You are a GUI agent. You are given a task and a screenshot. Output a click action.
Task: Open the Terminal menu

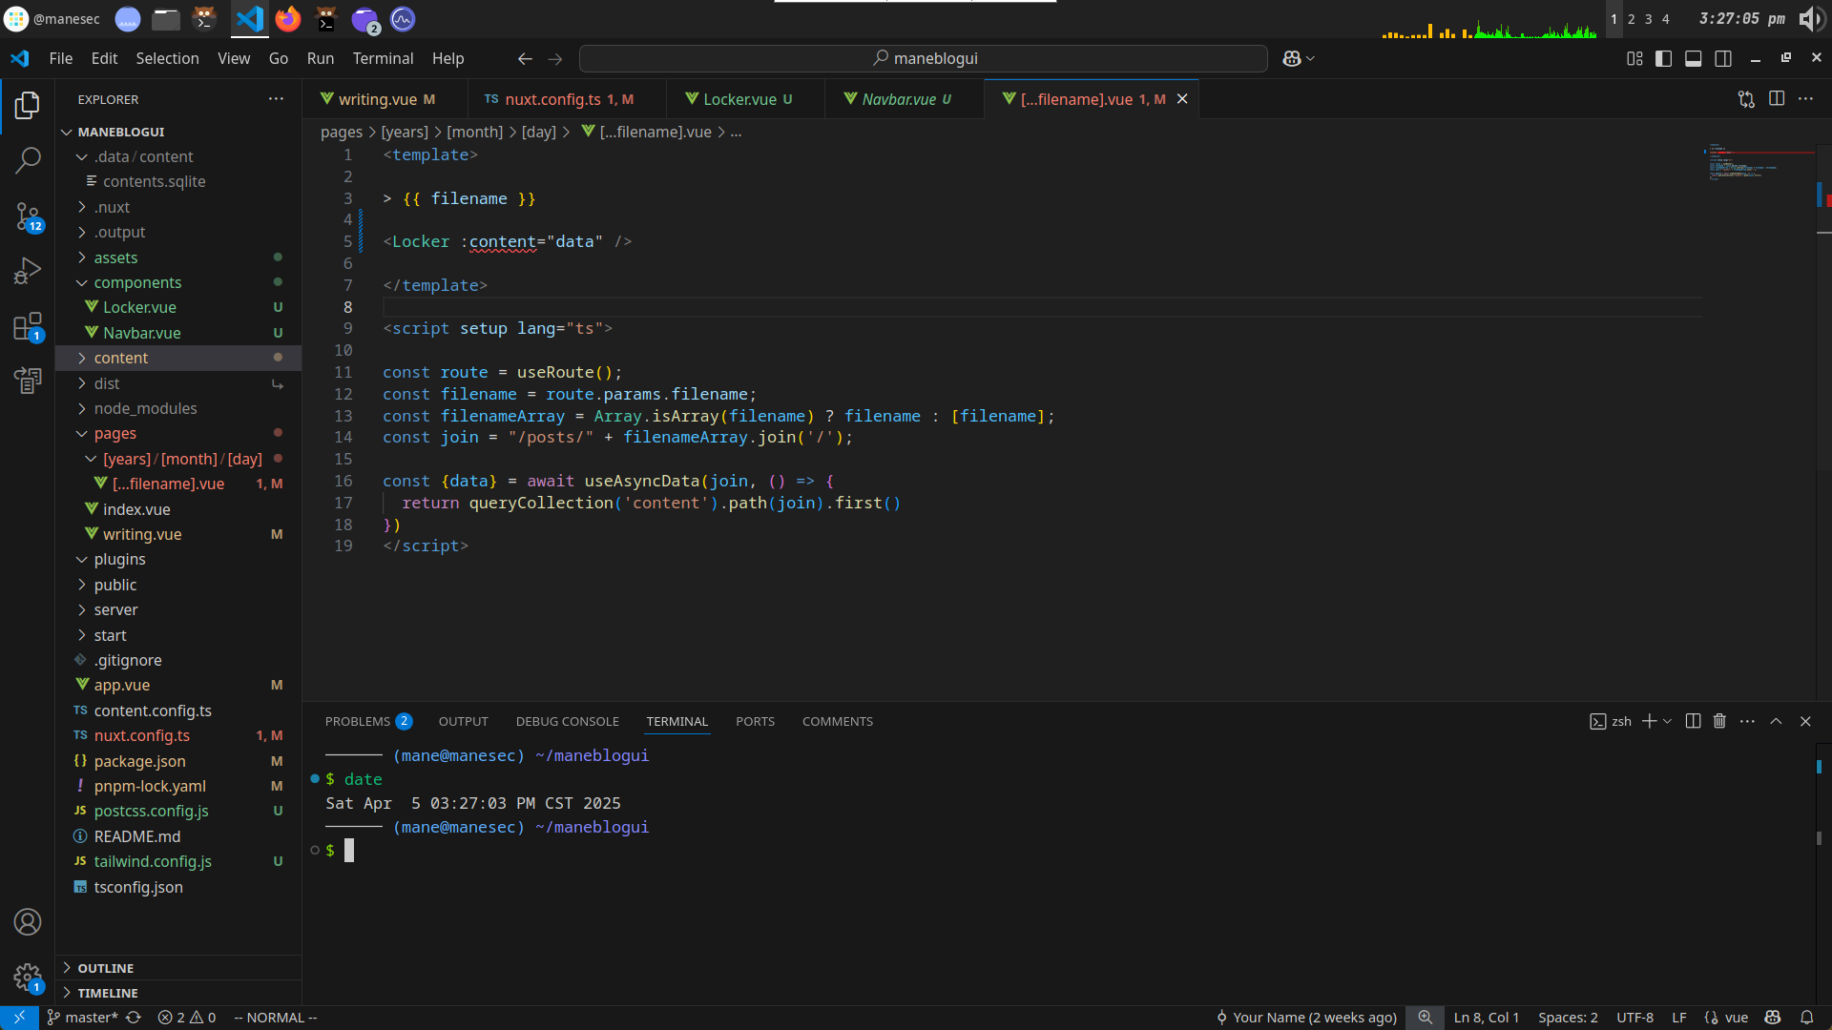(383, 59)
